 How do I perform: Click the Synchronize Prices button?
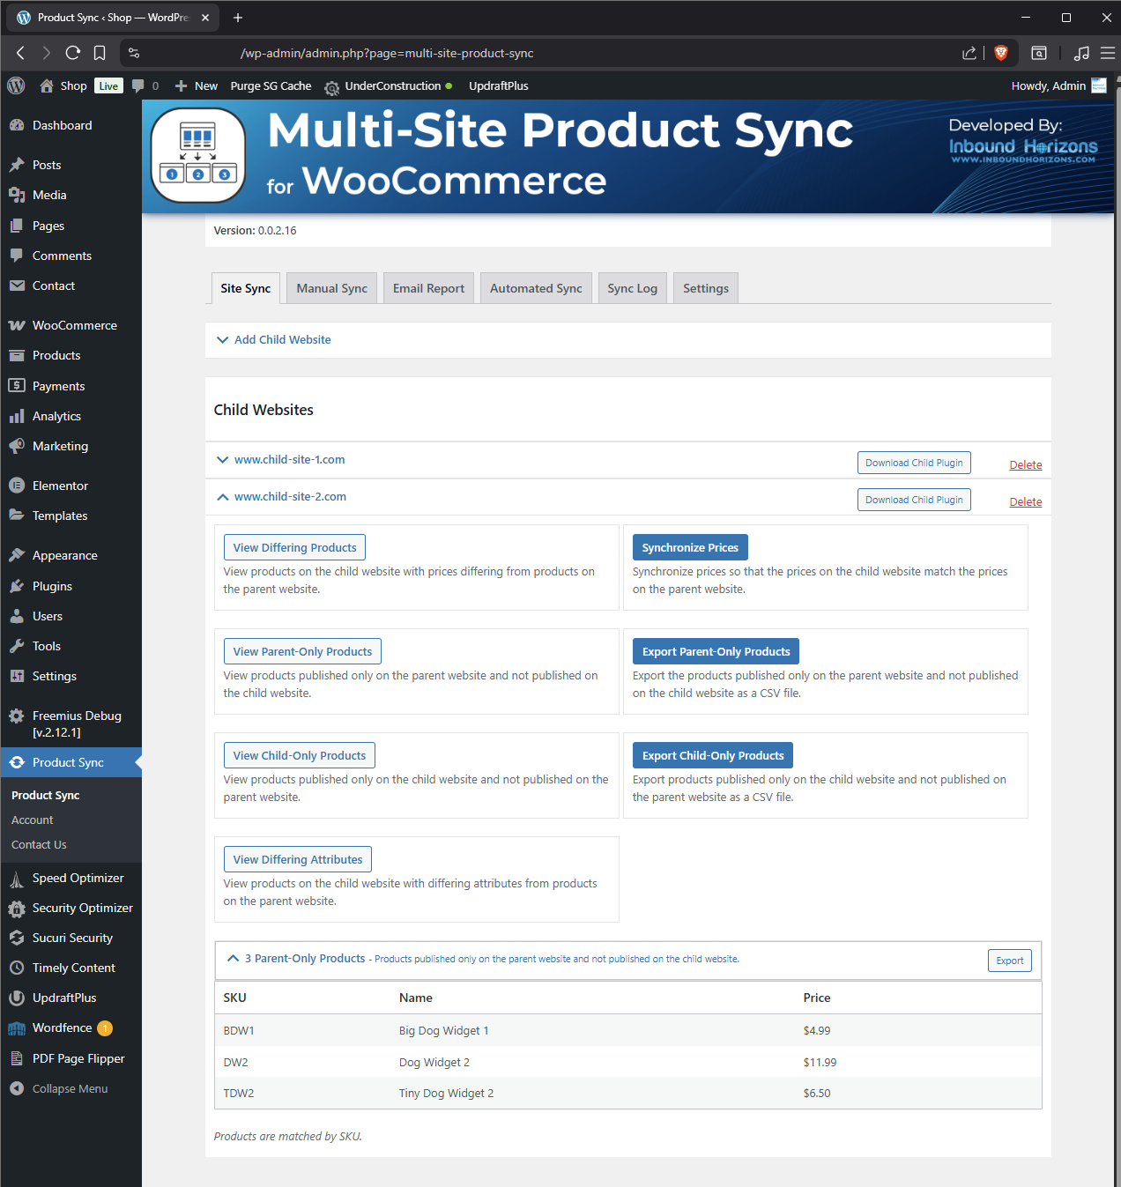(x=689, y=547)
